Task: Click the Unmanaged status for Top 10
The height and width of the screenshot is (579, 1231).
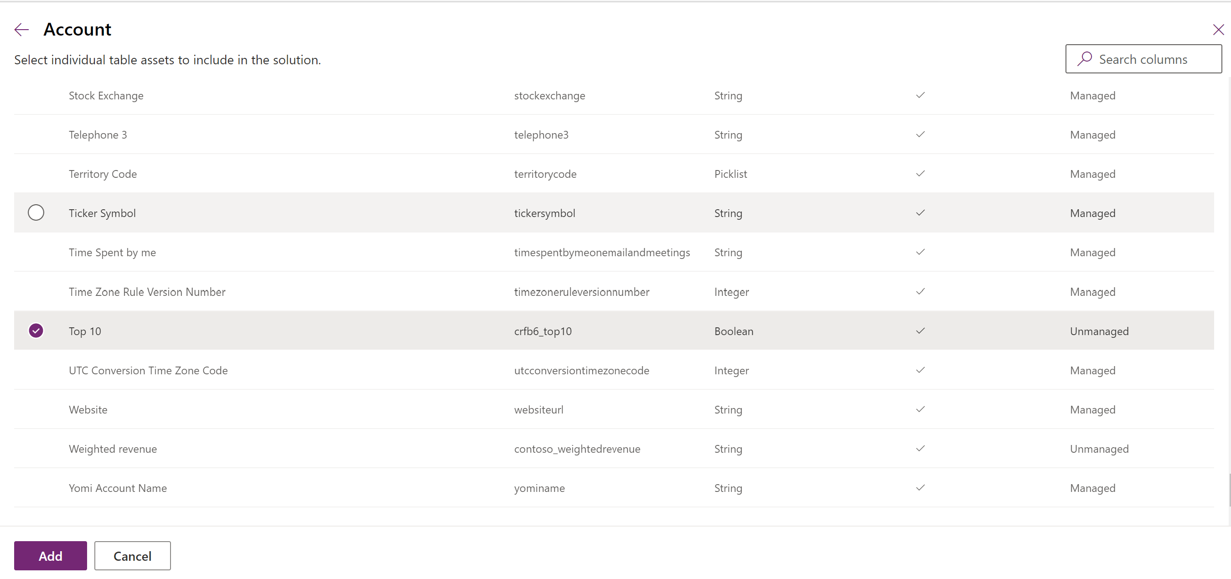Action: tap(1098, 330)
